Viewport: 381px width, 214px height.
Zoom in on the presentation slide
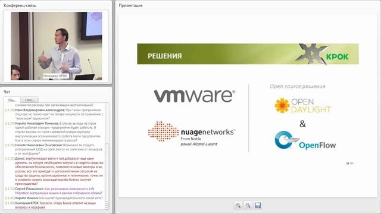point(238,205)
